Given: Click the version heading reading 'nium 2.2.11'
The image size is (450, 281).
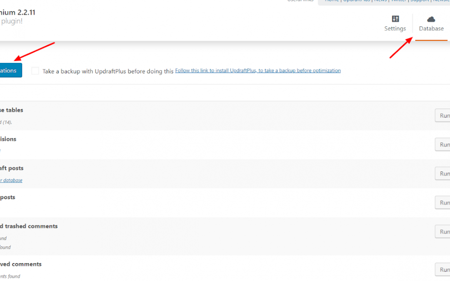Looking at the screenshot, I should tap(17, 12).
